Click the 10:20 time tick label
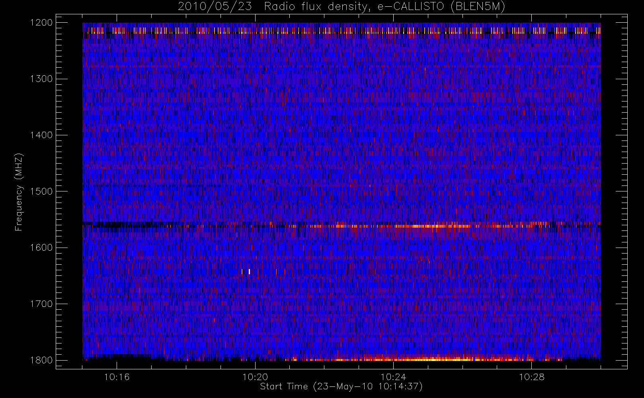The image size is (644, 398). (x=255, y=377)
